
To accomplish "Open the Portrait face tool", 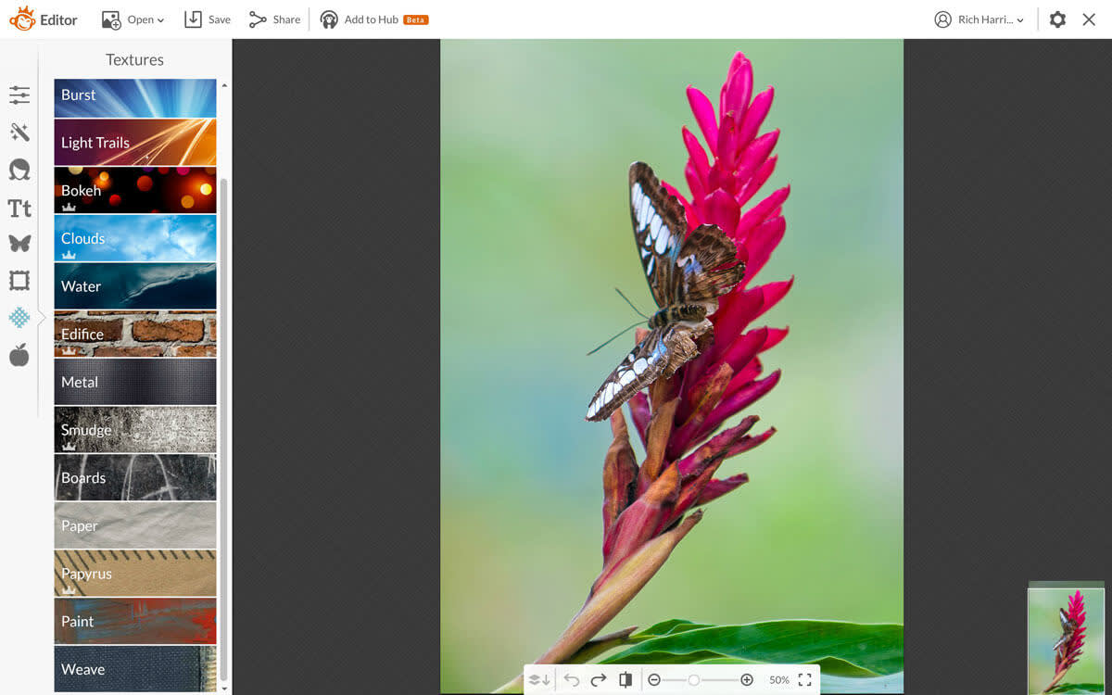I will [19, 170].
